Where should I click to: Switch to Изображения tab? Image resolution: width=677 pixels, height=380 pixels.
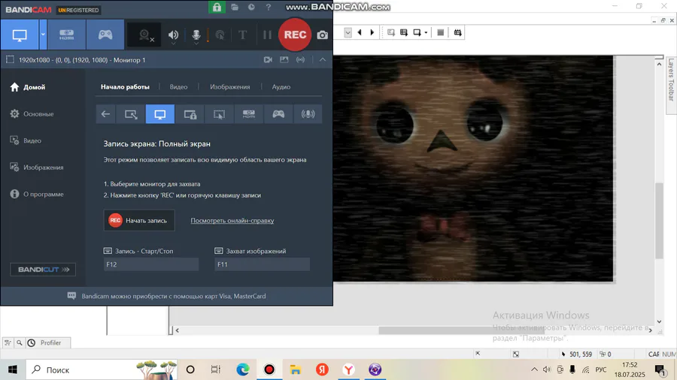(229, 86)
